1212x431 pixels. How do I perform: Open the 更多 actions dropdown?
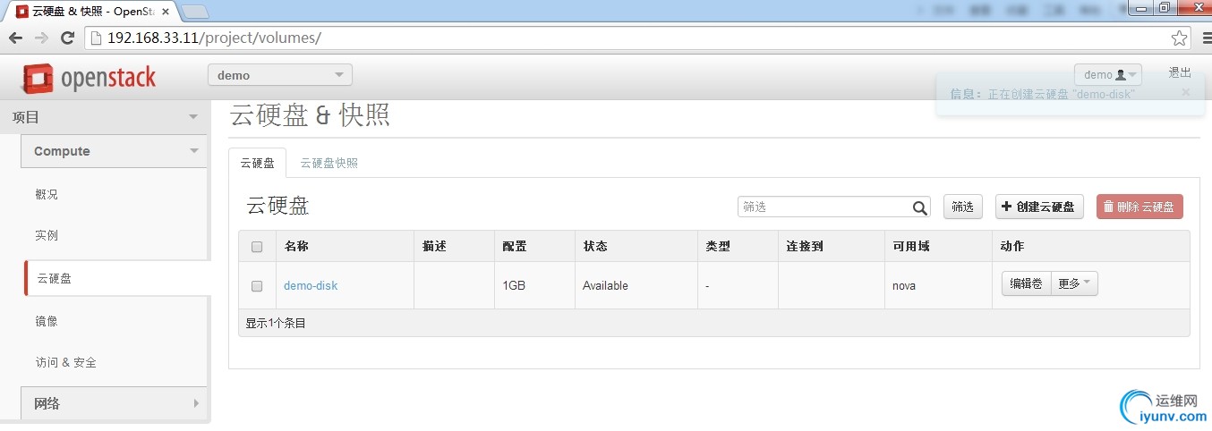1074,283
